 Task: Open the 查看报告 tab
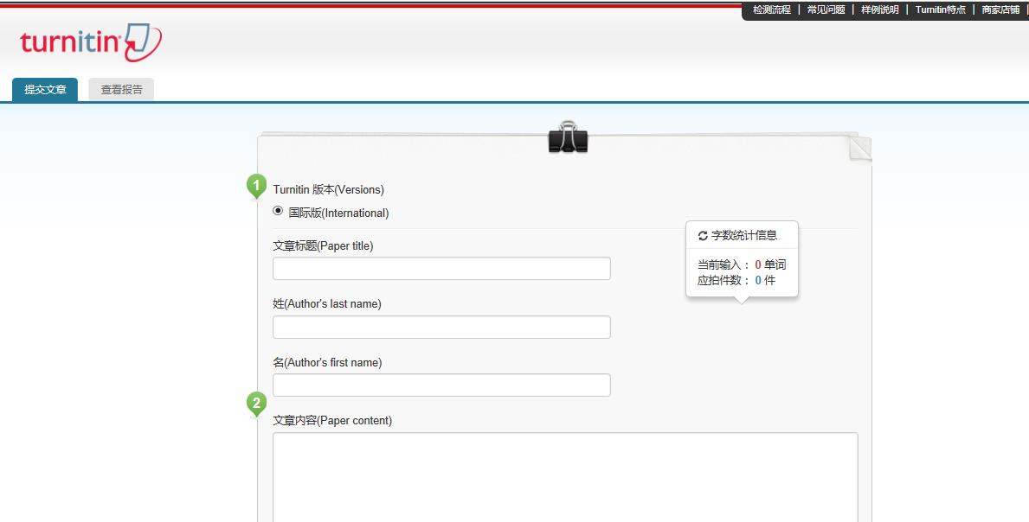coord(121,90)
